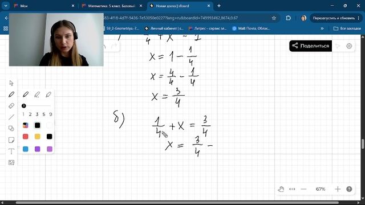Select the cursor selection tool

[x=11, y=83]
